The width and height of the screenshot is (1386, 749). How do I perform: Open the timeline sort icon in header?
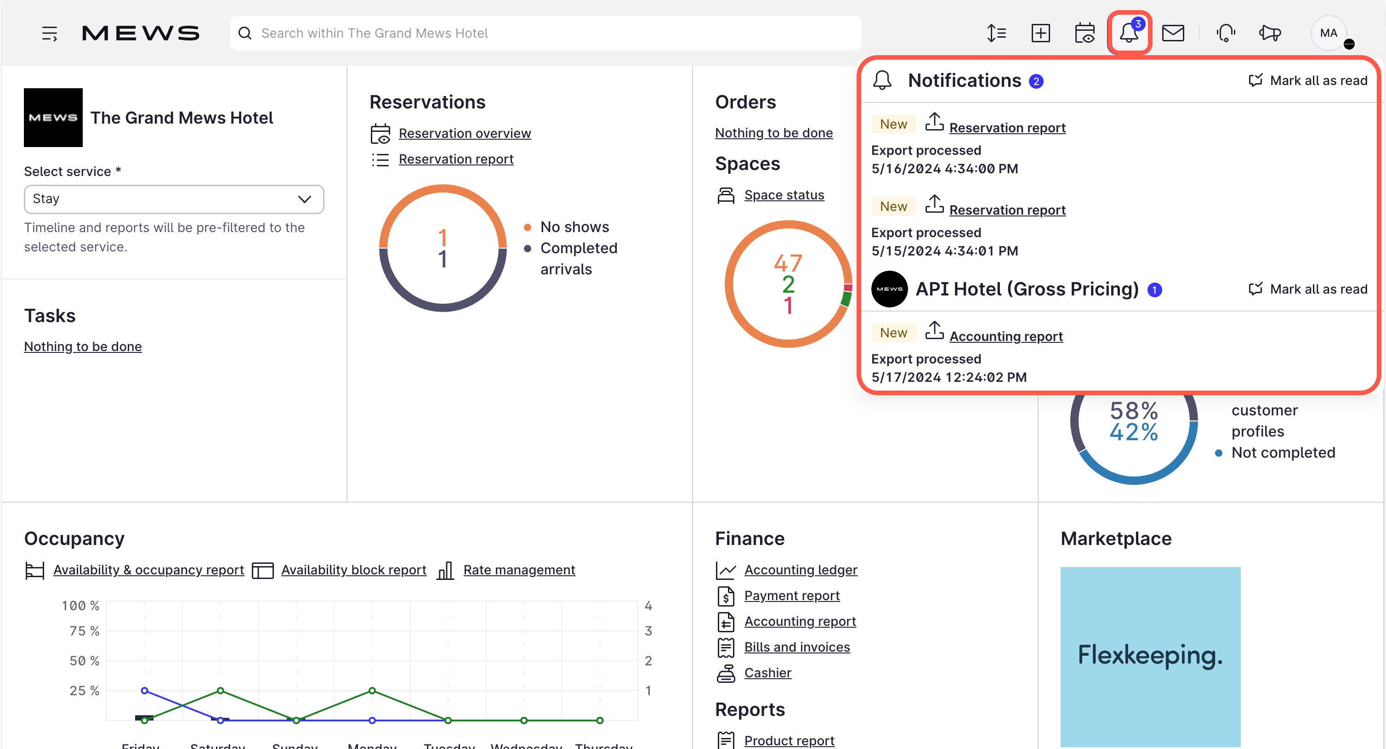pyautogui.click(x=996, y=34)
